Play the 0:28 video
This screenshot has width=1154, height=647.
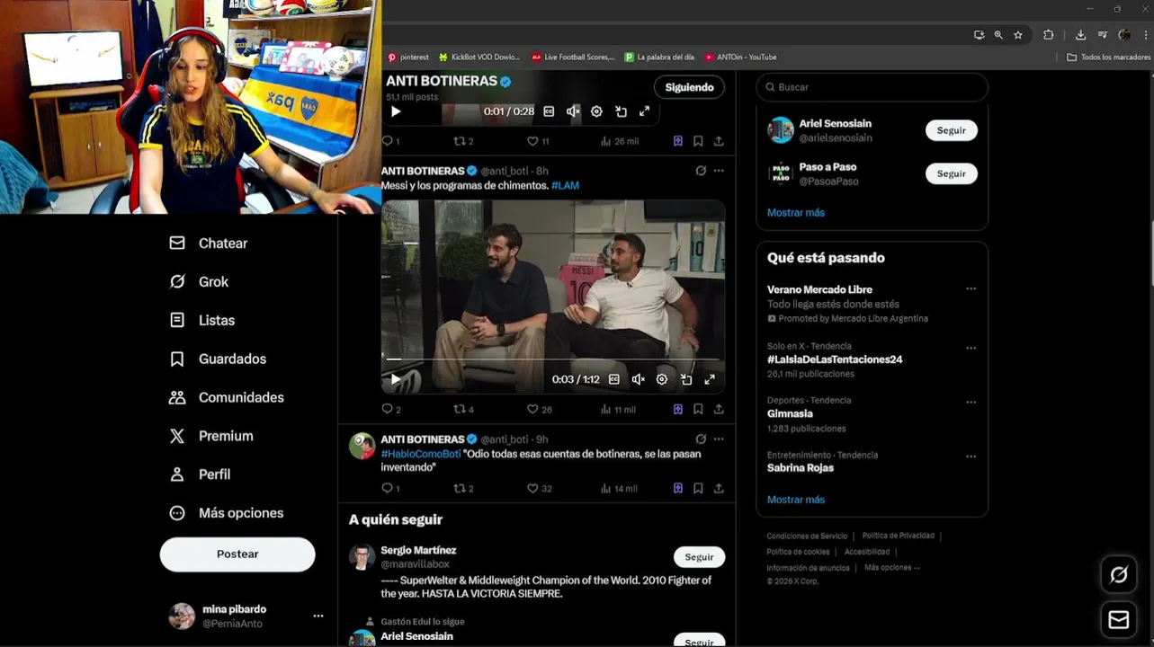(395, 111)
